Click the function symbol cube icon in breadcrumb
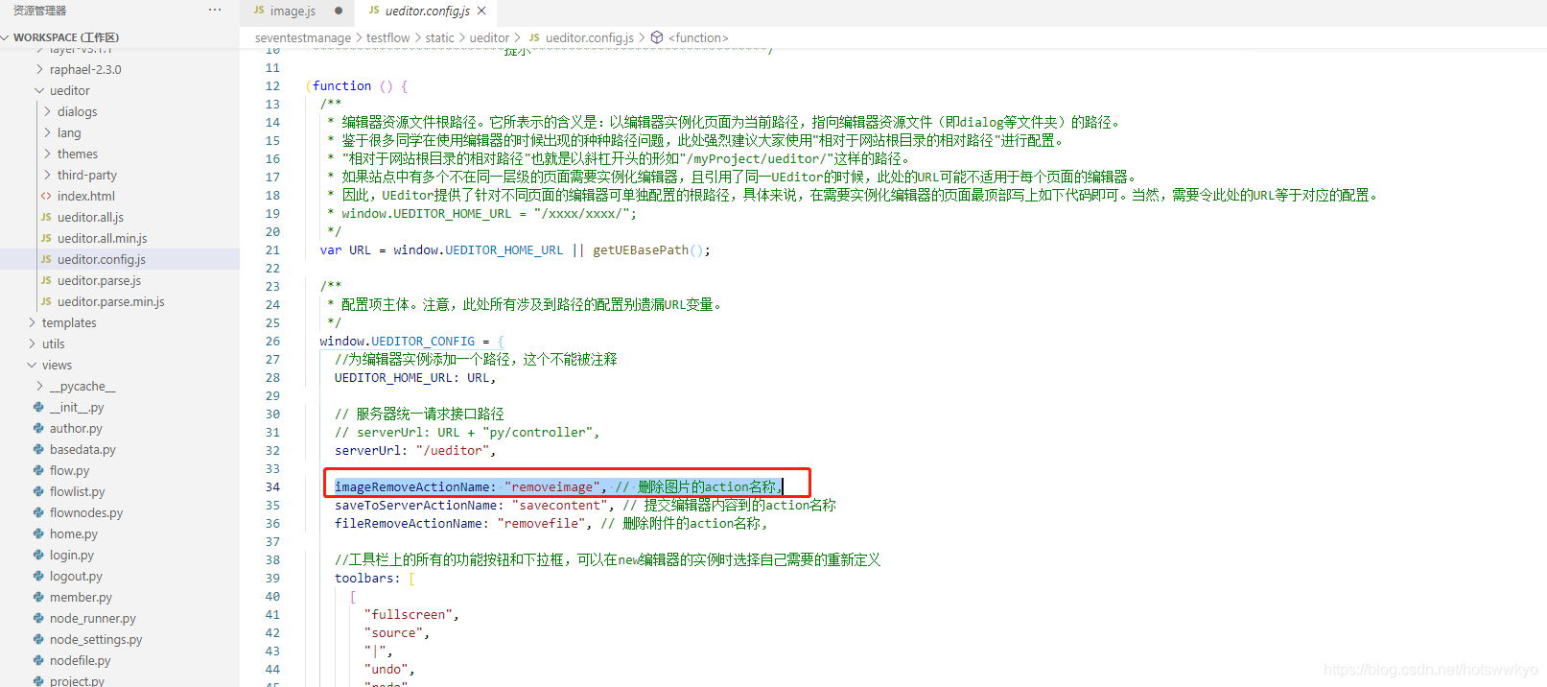Image resolution: width=1547 pixels, height=687 pixels. [x=657, y=37]
